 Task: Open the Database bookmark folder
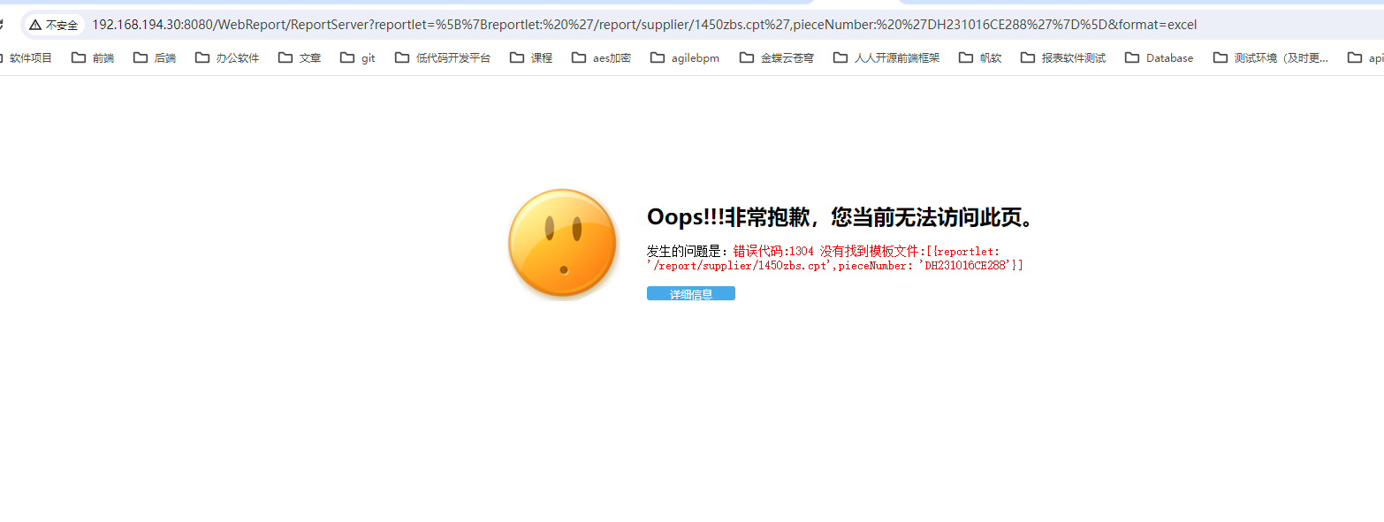click(x=1160, y=58)
